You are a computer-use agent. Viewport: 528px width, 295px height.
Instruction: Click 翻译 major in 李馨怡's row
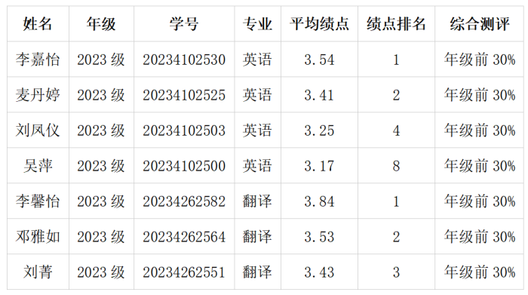point(258,201)
